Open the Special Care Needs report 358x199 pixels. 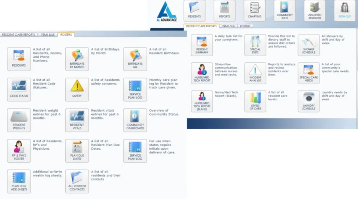coord(309,73)
